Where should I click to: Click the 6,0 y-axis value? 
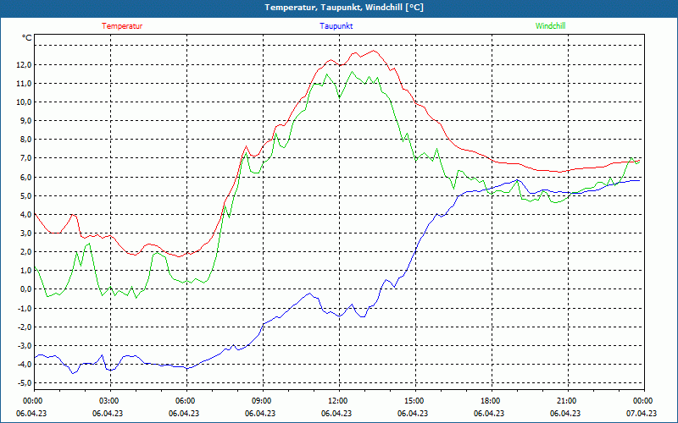25,177
